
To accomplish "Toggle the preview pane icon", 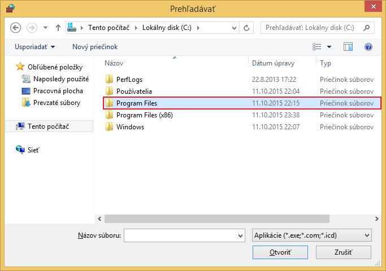I will click(348, 47).
